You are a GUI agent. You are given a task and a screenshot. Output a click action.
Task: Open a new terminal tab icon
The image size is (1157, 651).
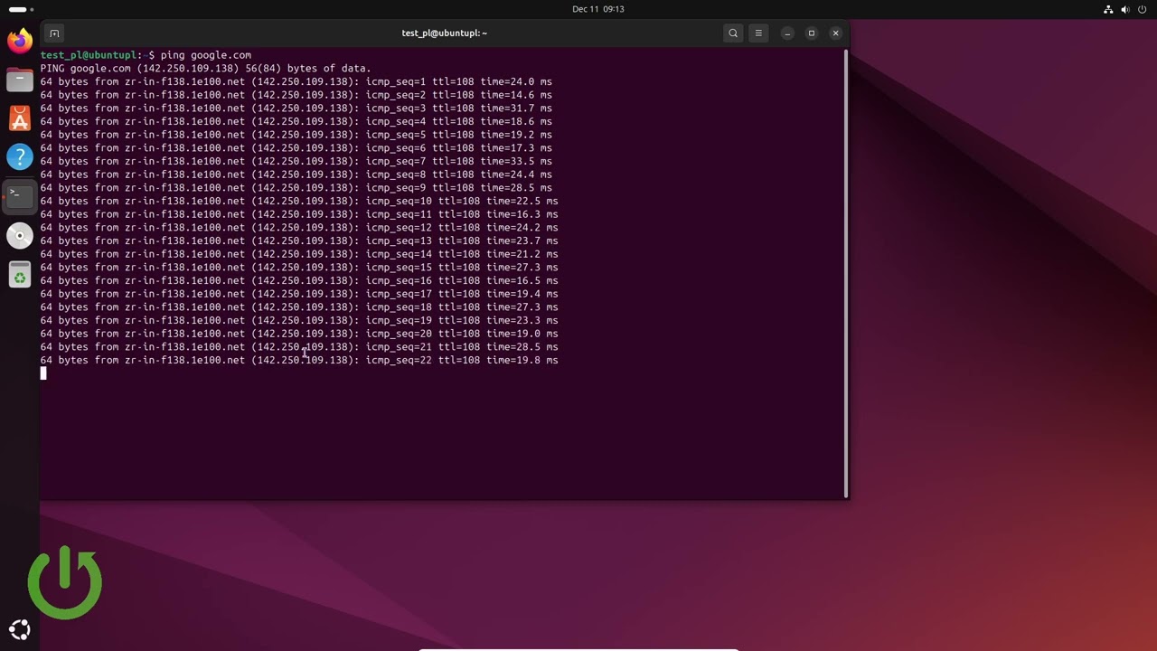pyautogui.click(x=54, y=33)
